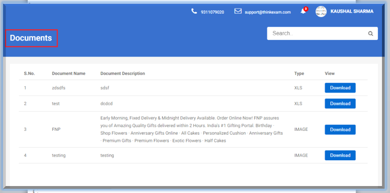Click the envelope email icon

[x=238, y=11]
